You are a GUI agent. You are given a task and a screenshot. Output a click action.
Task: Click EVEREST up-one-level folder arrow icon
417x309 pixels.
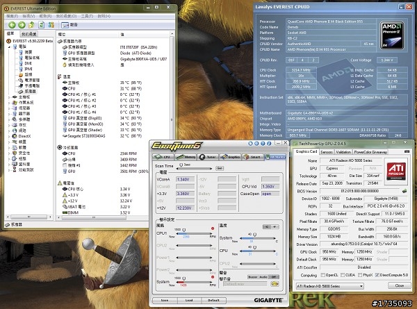tap(31, 25)
